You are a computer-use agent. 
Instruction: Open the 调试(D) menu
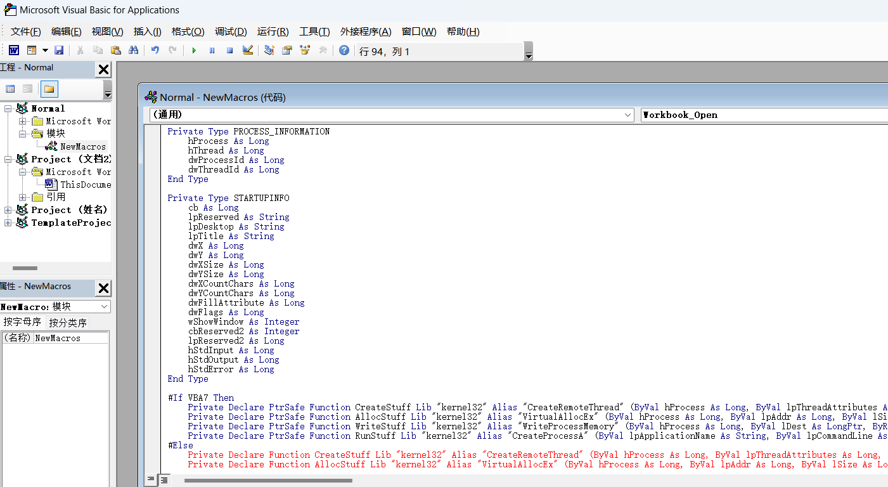tap(231, 32)
